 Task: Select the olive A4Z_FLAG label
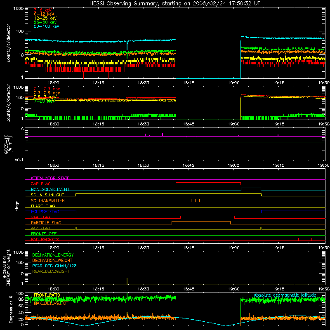pyautogui.click(x=40, y=228)
